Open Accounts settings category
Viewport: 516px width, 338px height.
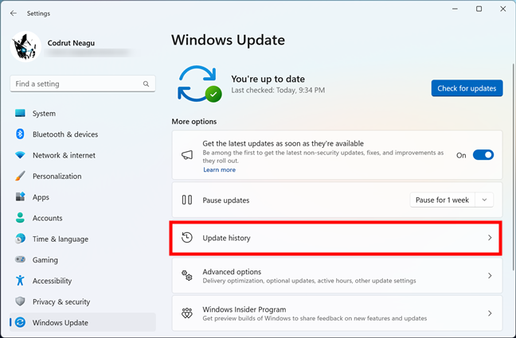click(48, 218)
